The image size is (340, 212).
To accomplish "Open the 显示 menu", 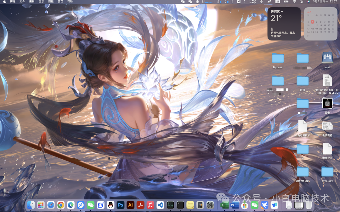I will click(42, 2).
